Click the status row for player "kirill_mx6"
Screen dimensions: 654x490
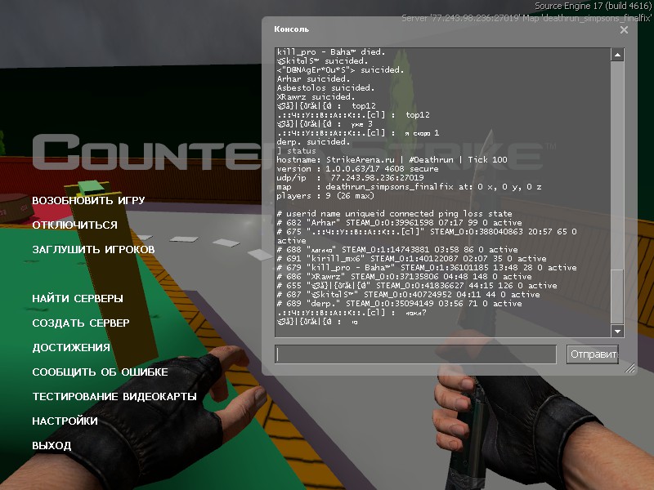(x=412, y=258)
